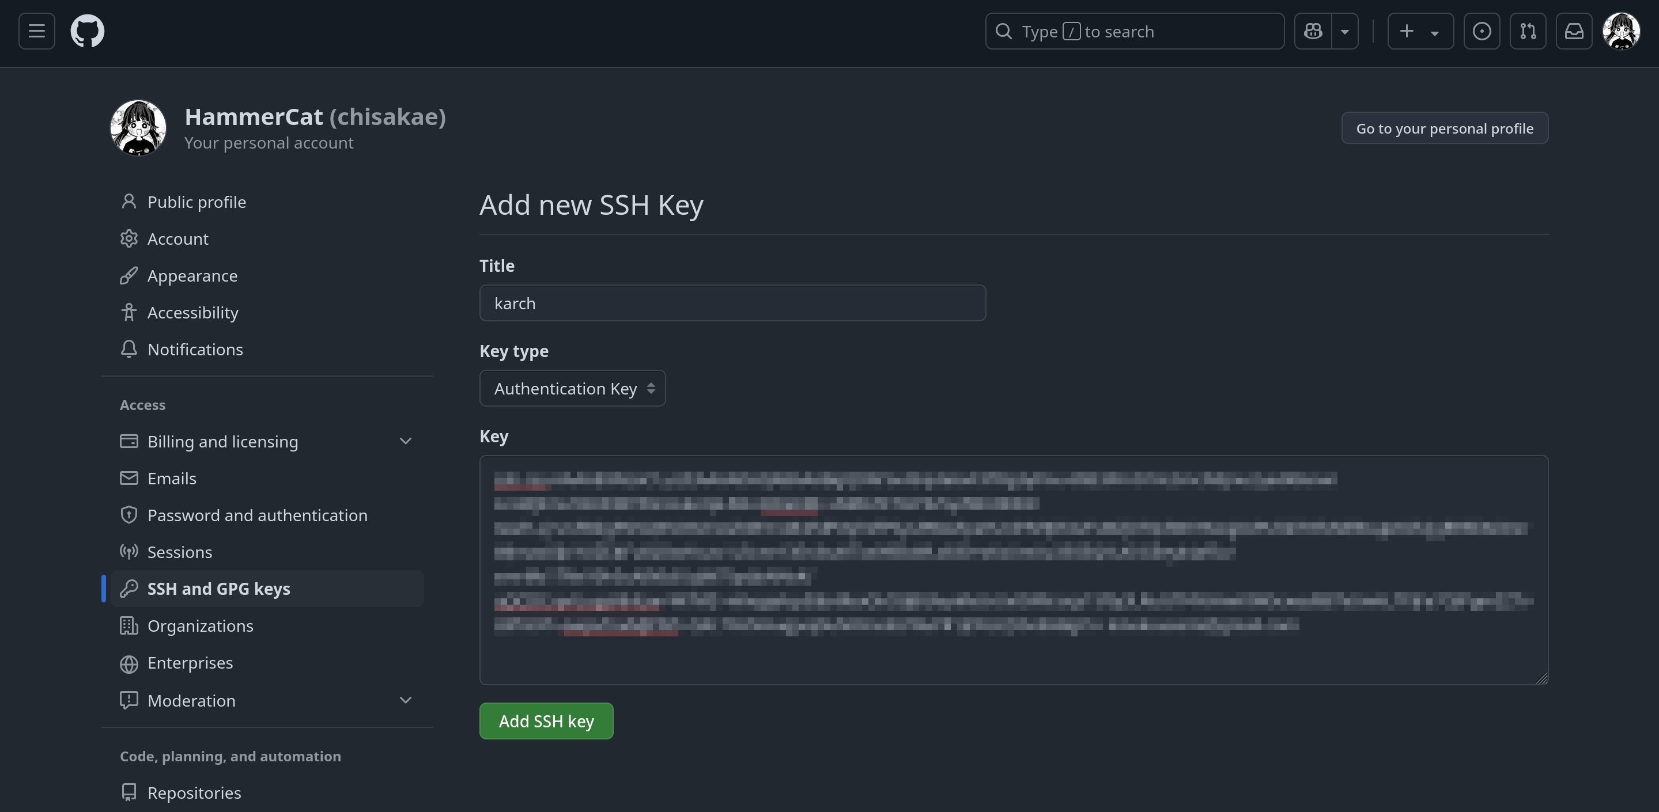Click the Account gear icon
The width and height of the screenshot is (1659, 812).
[x=129, y=239]
